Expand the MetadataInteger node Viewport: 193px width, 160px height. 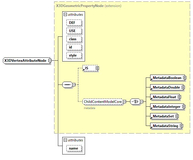[184, 107]
